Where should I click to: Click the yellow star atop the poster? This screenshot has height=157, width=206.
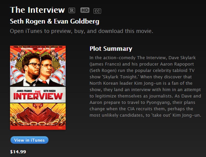(38, 52)
